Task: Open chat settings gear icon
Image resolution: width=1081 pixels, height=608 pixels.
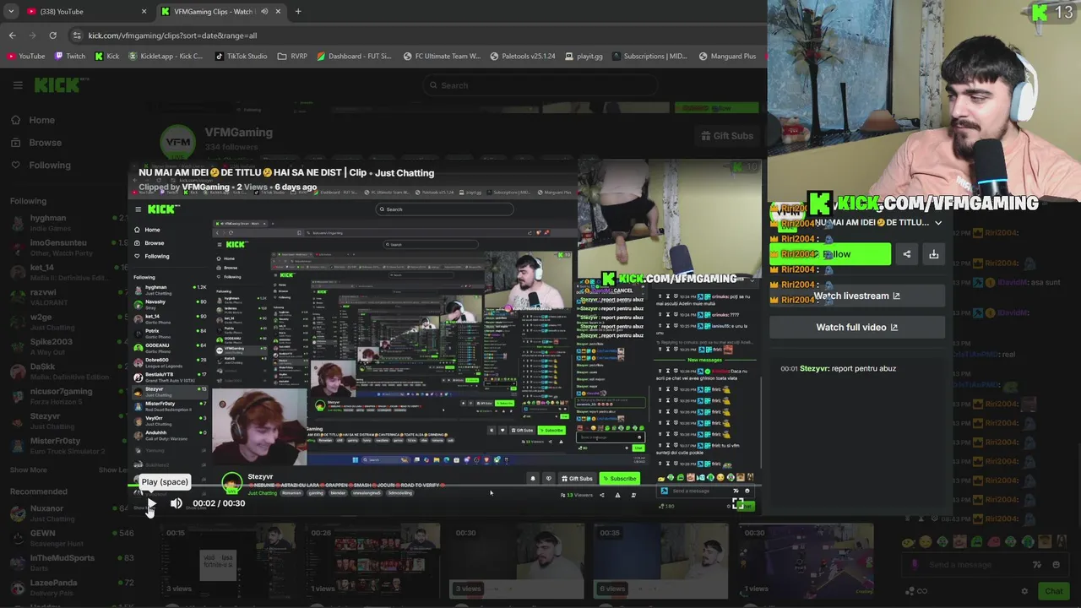Action: point(1024,591)
